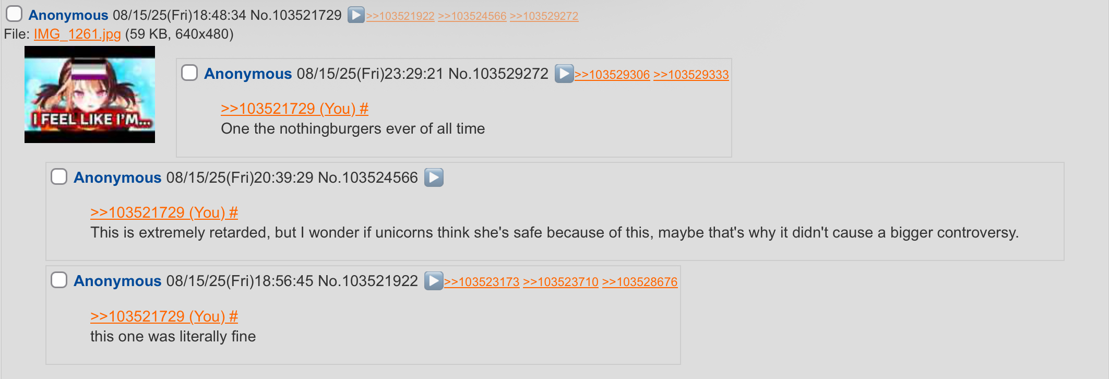Tick the checkbox for post No.103521729

click(x=14, y=14)
